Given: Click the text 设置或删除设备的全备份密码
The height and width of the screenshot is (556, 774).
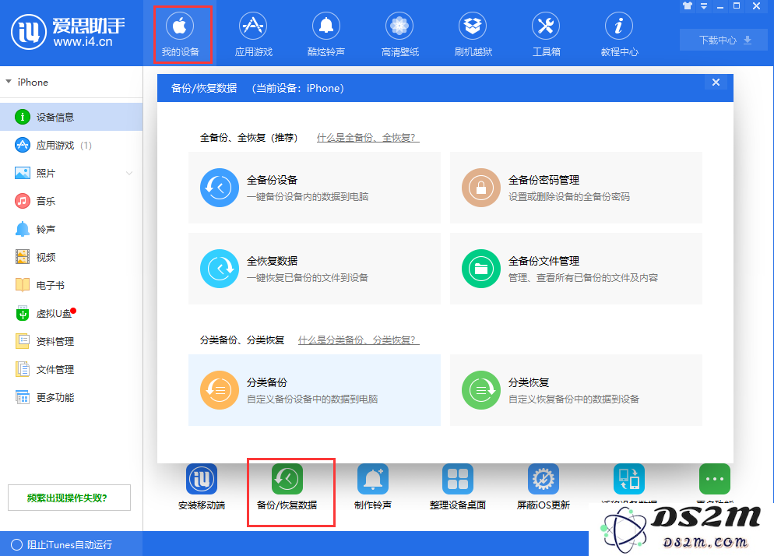Looking at the screenshot, I should pyautogui.click(x=569, y=196).
